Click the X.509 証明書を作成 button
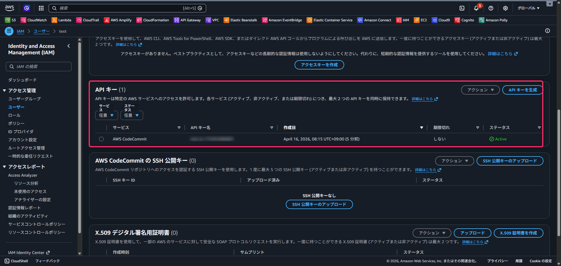Screen dimensions: 561x266 pos(519,233)
